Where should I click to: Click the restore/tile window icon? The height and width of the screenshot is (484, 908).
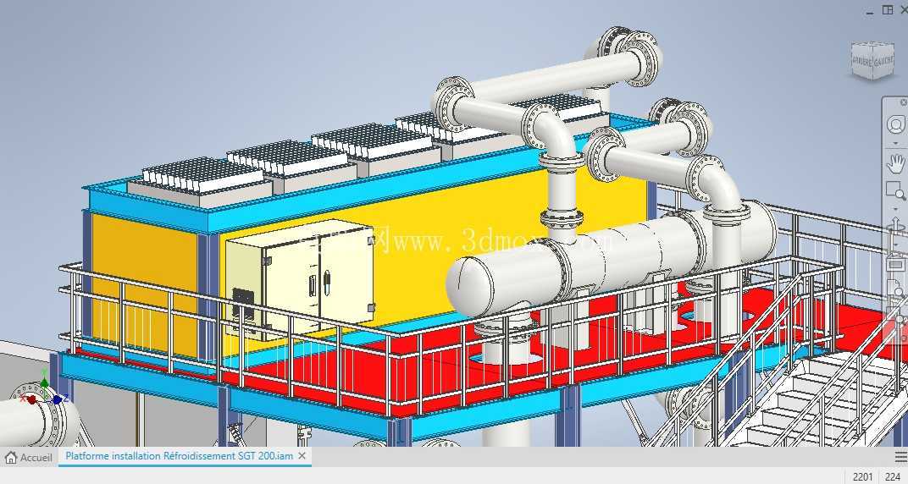click(887, 10)
